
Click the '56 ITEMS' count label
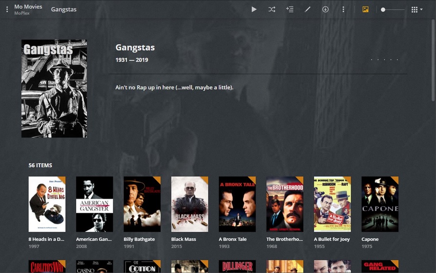point(41,165)
